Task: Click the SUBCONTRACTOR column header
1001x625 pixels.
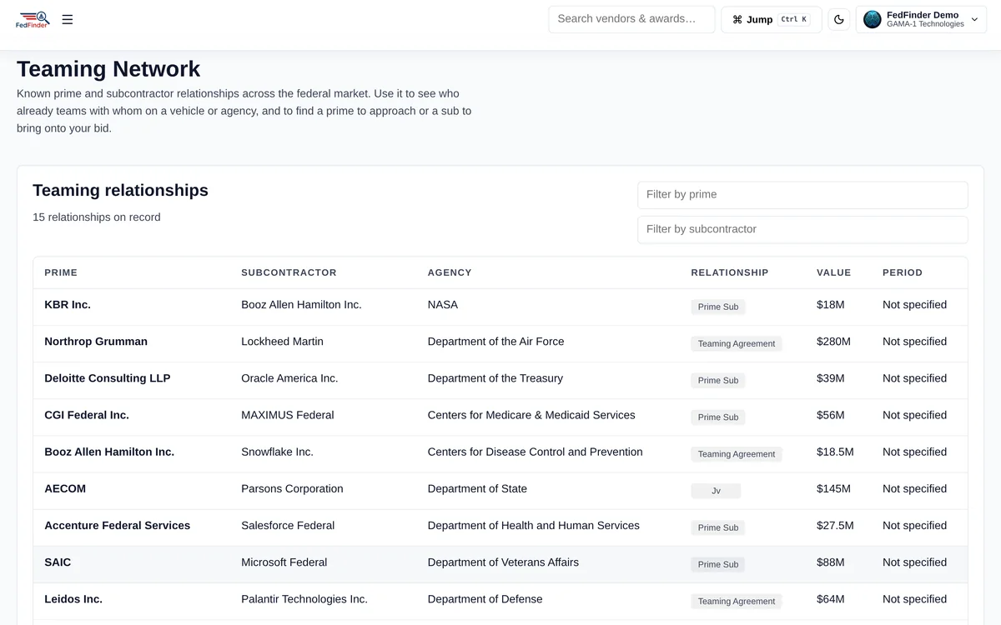Action: tap(289, 272)
